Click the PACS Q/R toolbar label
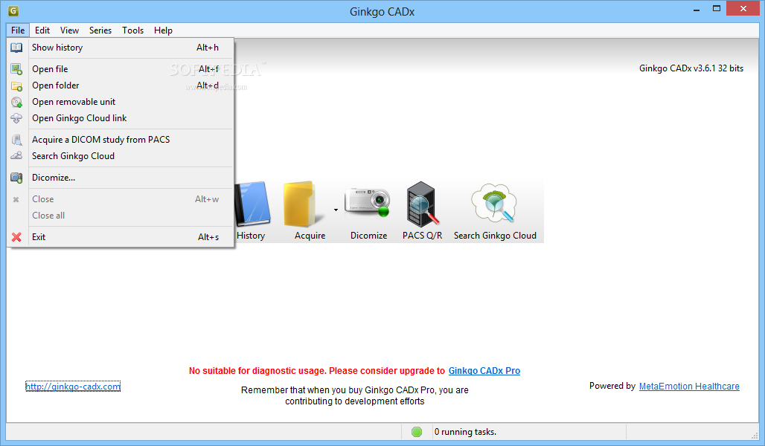The height and width of the screenshot is (446, 765). coord(423,236)
